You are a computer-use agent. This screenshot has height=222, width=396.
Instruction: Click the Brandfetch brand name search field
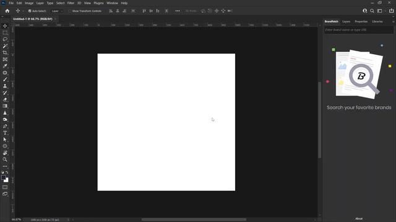point(359,30)
